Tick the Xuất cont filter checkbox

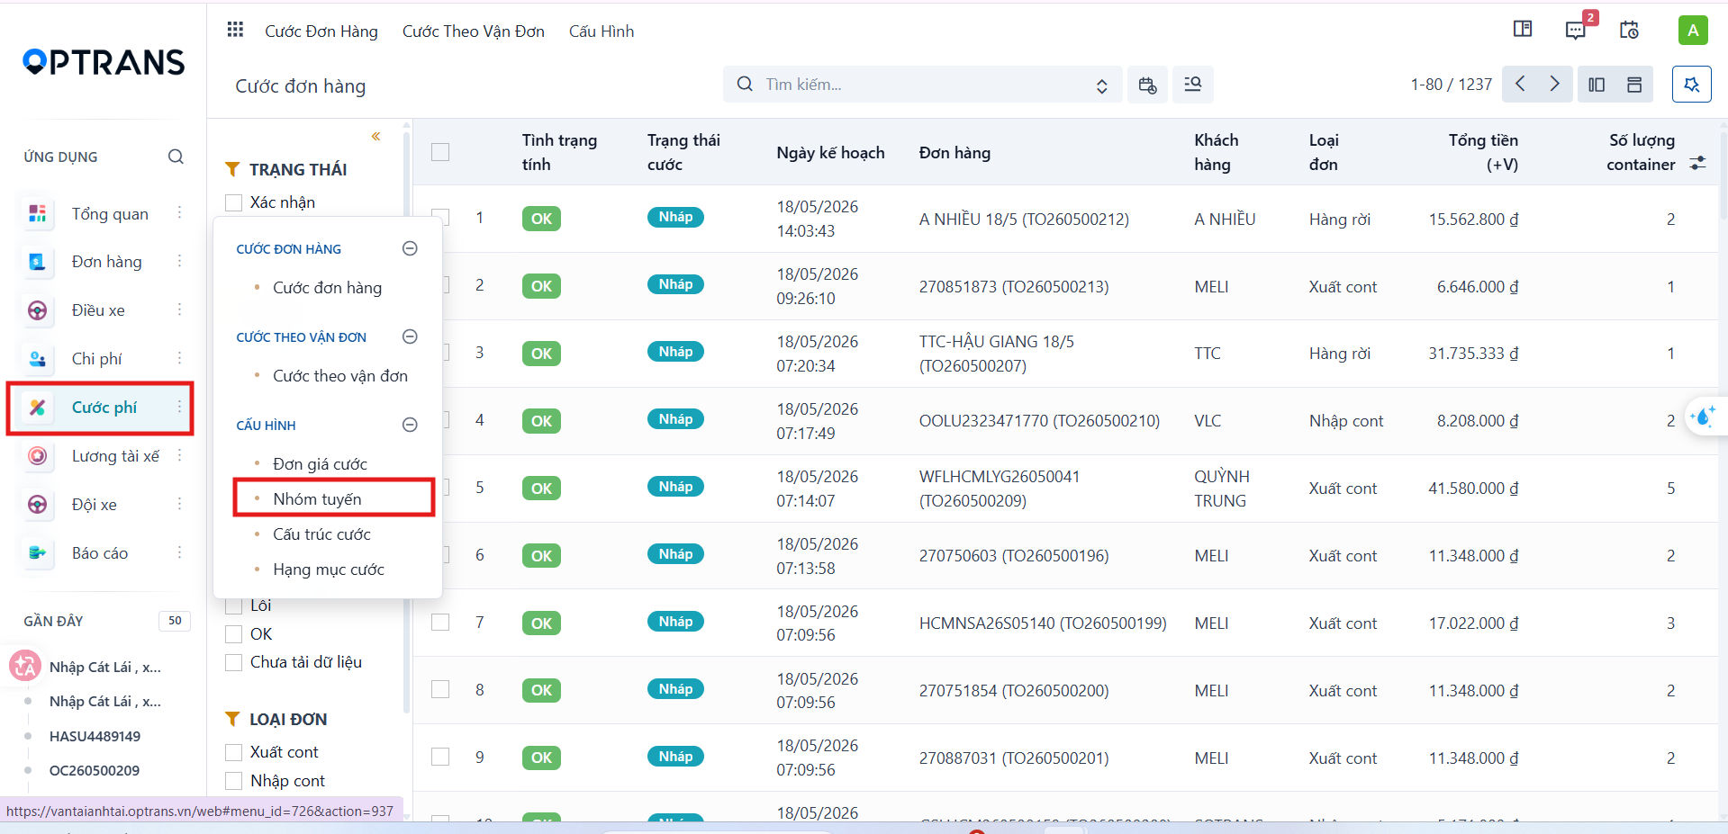[234, 752]
